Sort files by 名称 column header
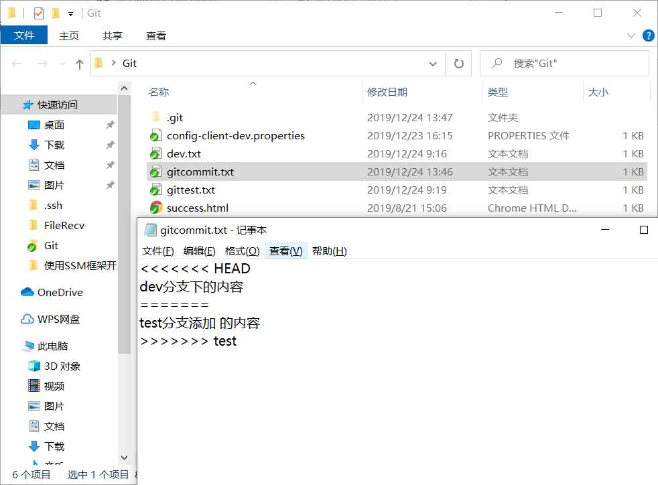Screen dimensions: 658x485 pos(159,92)
